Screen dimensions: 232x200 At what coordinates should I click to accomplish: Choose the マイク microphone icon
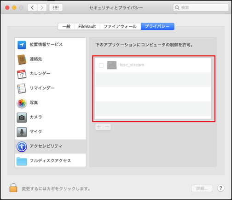pyautogui.click(x=22, y=132)
